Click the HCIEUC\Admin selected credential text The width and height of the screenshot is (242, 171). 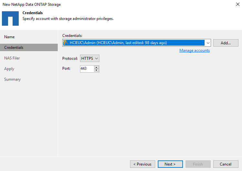(118, 43)
